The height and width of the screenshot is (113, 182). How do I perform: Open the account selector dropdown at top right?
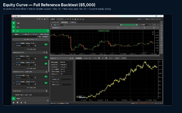click(150, 19)
